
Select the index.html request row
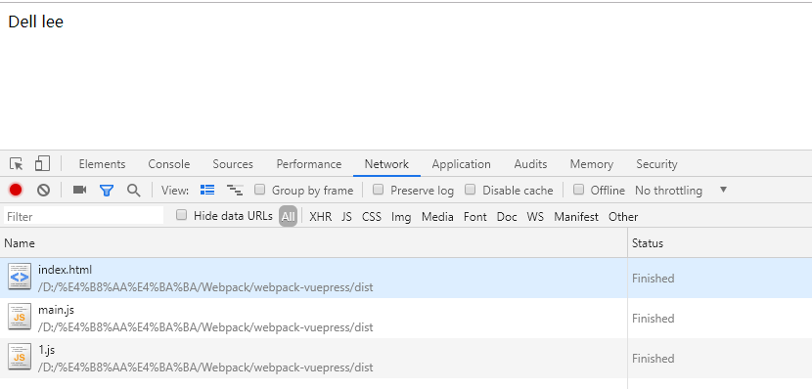tap(406, 278)
